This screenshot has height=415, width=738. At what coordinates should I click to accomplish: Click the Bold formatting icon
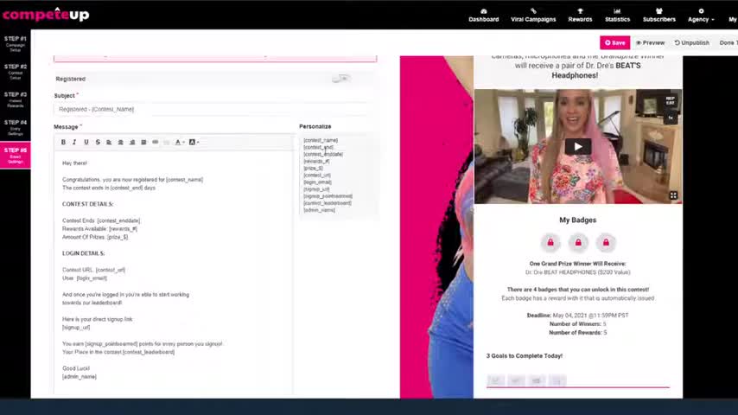point(63,142)
